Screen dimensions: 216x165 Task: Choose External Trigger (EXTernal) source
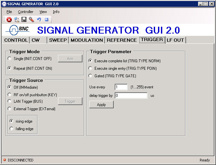click(x=9, y=109)
